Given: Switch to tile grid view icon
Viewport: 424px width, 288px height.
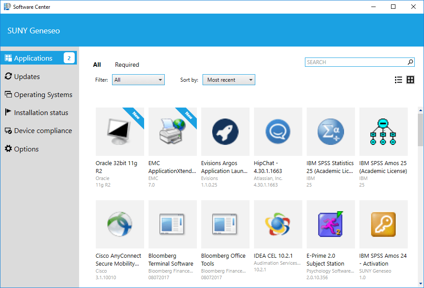Looking at the screenshot, I should click(410, 80).
